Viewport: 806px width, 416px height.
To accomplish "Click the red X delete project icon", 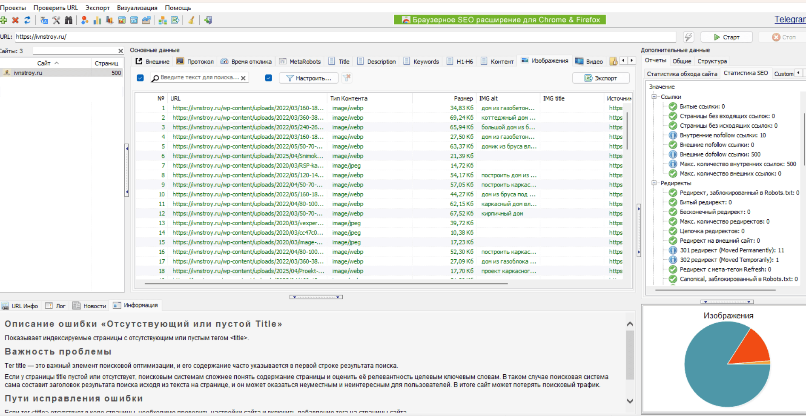I will (15, 20).
